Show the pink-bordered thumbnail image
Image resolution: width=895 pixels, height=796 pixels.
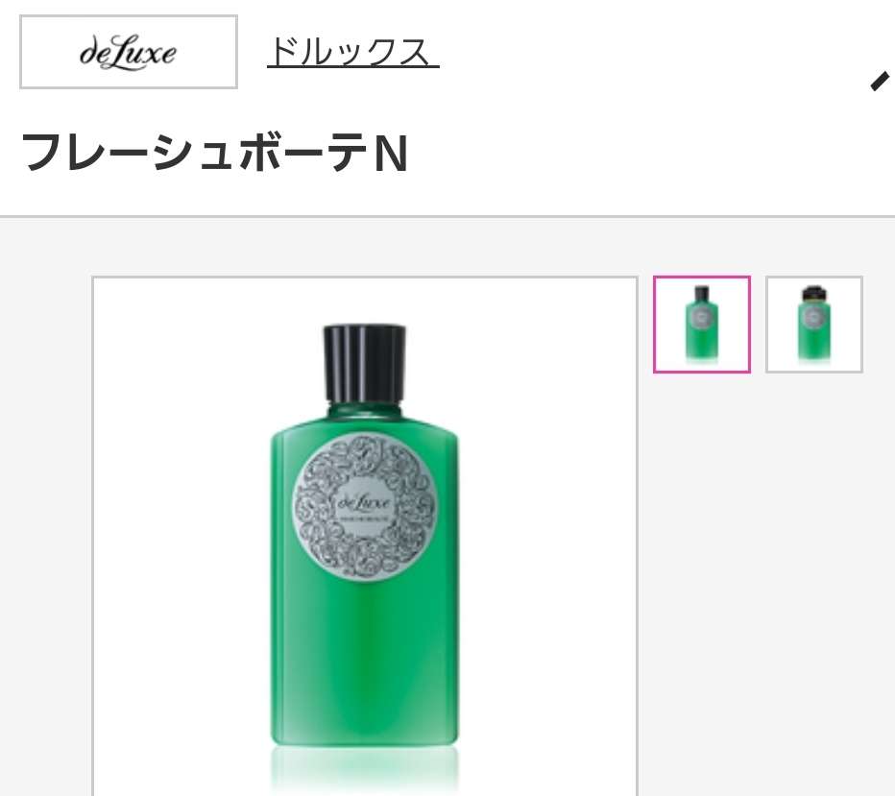click(702, 325)
